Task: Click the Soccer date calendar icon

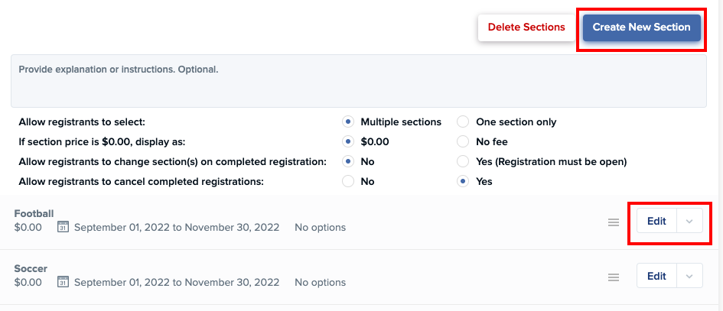Action: point(64,282)
